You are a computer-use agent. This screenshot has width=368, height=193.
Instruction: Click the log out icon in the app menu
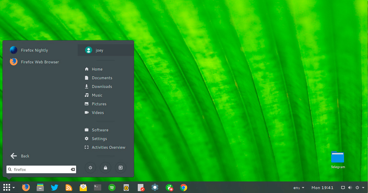point(120,168)
